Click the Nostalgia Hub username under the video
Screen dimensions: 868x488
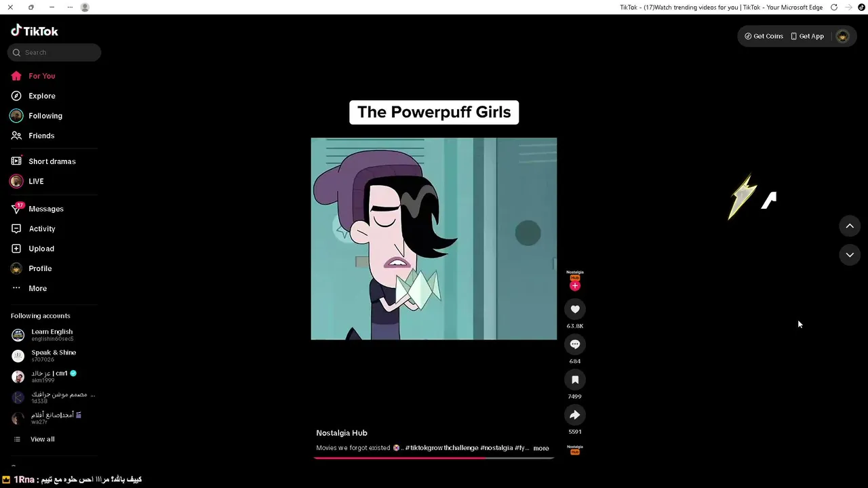click(x=342, y=433)
